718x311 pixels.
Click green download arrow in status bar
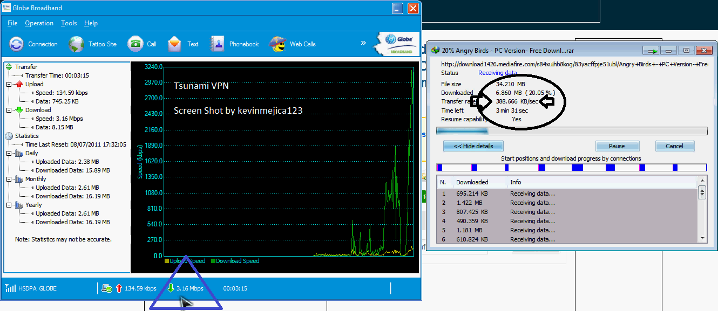pyautogui.click(x=171, y=288)
